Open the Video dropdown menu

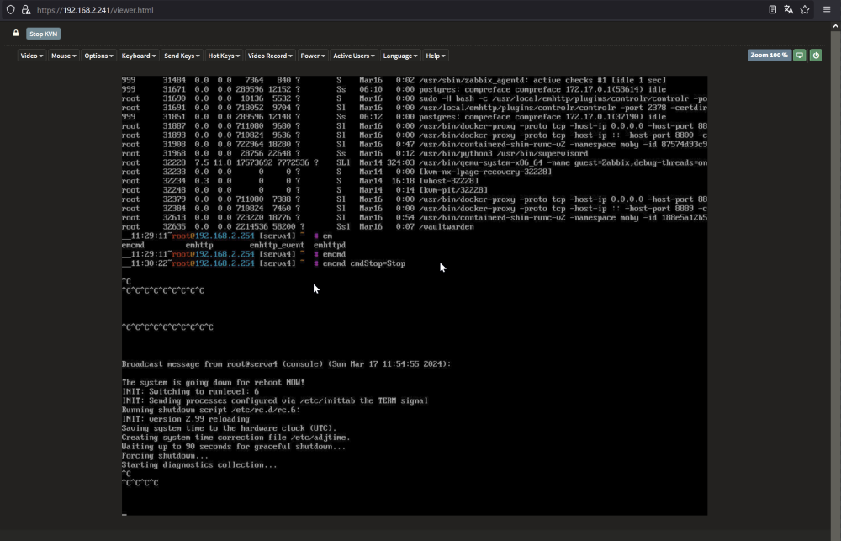[x=32, y=56]
